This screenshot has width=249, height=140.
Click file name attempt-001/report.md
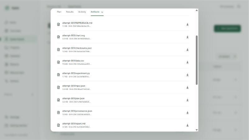74,123
